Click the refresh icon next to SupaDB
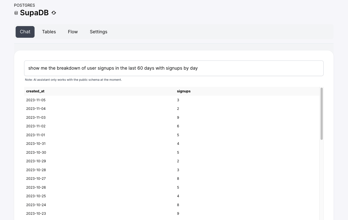This screenshot has height=220, width=348. (54, 13)
